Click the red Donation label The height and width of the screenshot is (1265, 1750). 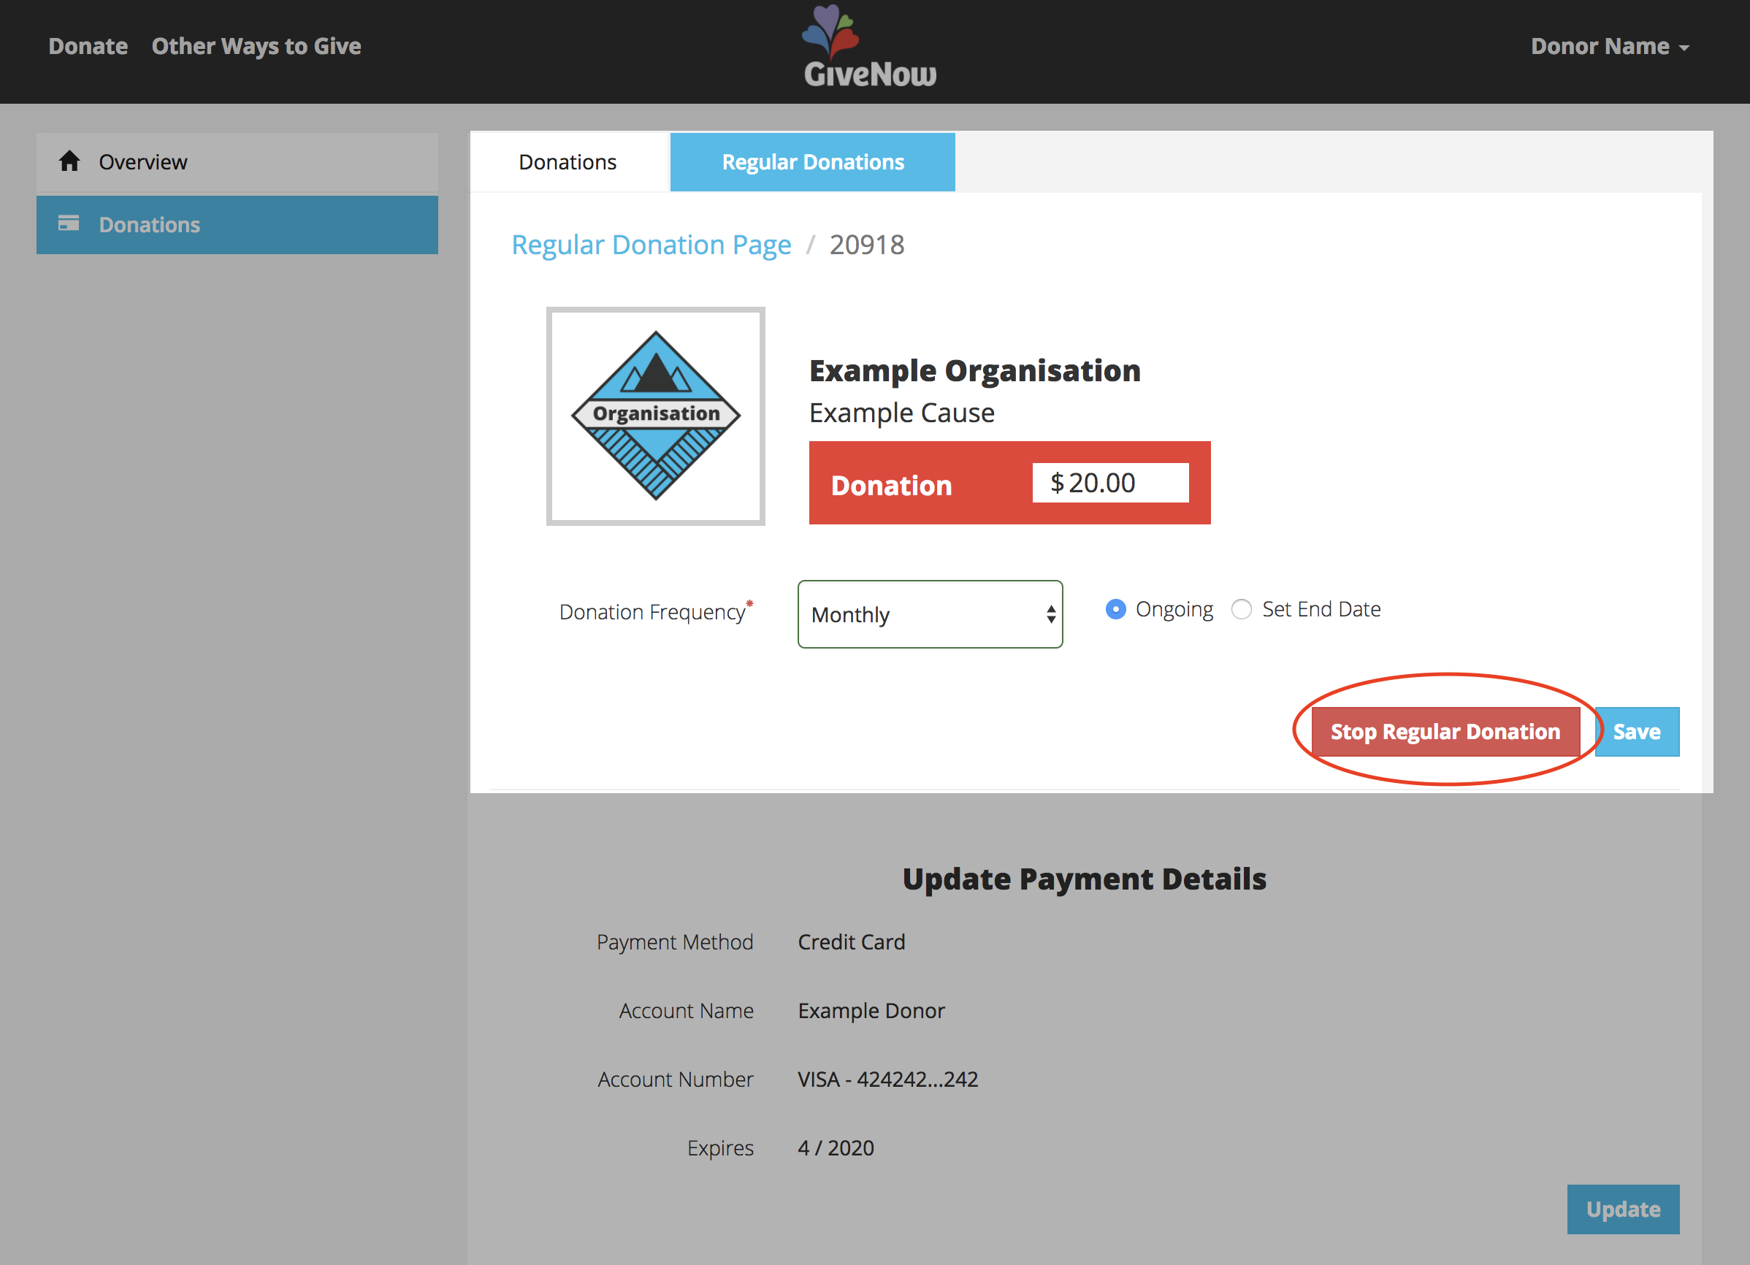point(891,486)
